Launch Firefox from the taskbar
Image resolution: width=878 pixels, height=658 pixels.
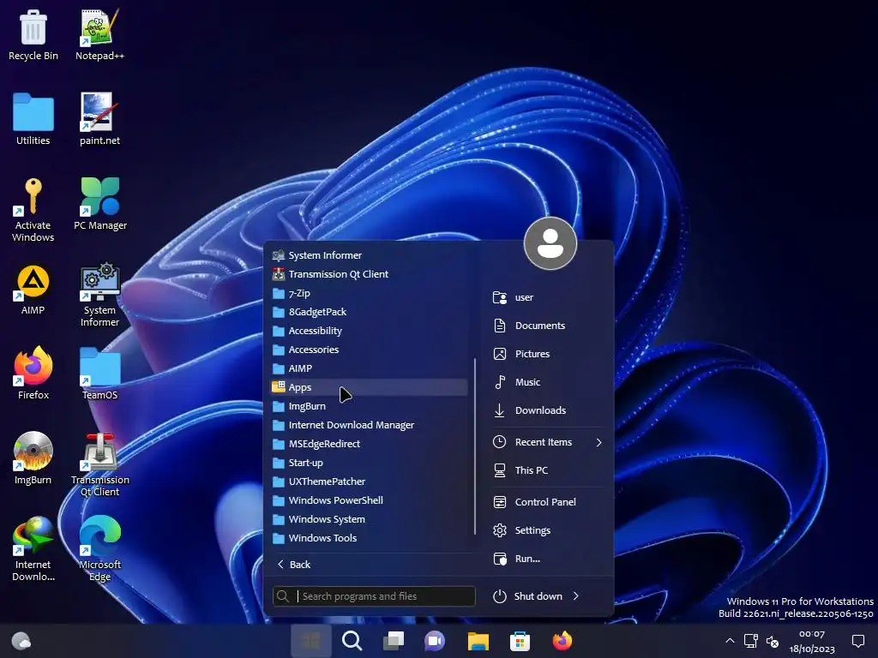pos(562,641)
